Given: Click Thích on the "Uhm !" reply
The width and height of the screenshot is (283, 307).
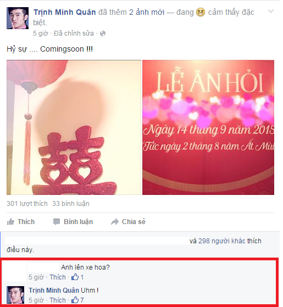Looking at the screenshot, I should [58, 300].
